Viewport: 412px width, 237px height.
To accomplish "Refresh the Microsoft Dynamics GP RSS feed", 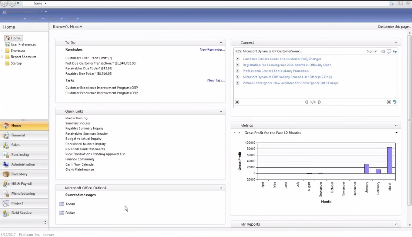I will tap(395, 51).
